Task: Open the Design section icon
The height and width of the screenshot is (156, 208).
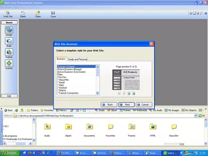Action: (x=9, y=30)
